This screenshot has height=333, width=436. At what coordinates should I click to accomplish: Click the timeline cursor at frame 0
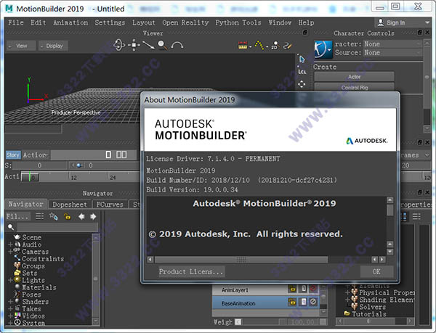click(30, 177)
